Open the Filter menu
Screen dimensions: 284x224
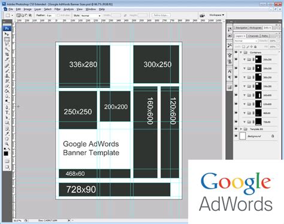[x=58, y=9]
